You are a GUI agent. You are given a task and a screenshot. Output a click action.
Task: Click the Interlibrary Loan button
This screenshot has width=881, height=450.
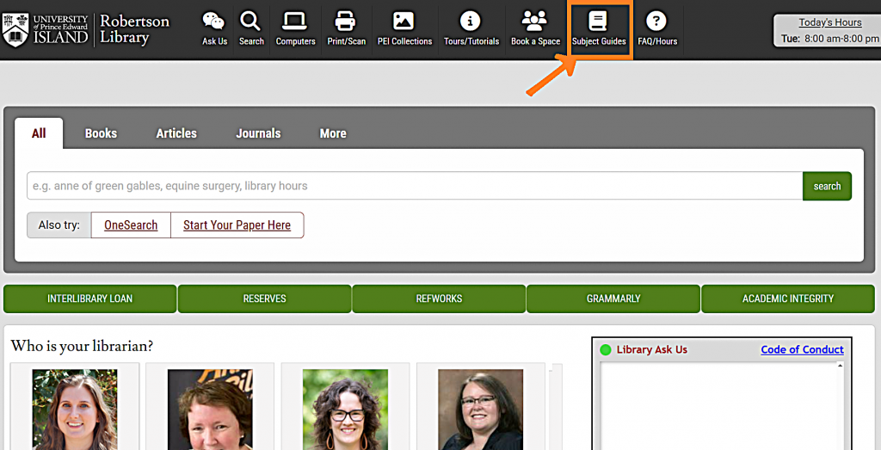pyautogui.click(x=90, y=299)
